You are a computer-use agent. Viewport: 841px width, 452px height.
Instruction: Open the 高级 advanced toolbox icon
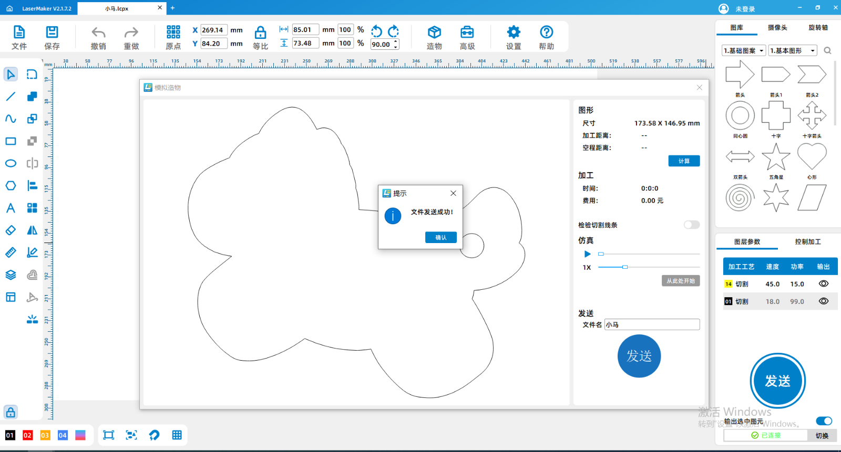pos(467,32)
